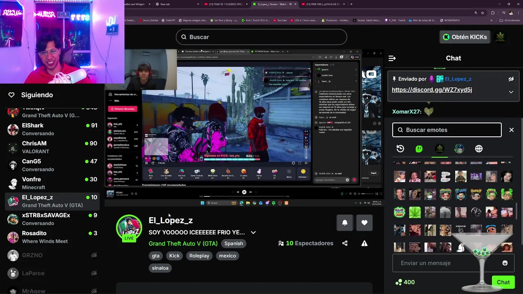Pause the stream video player
The image size is (523, 294).
244,192
